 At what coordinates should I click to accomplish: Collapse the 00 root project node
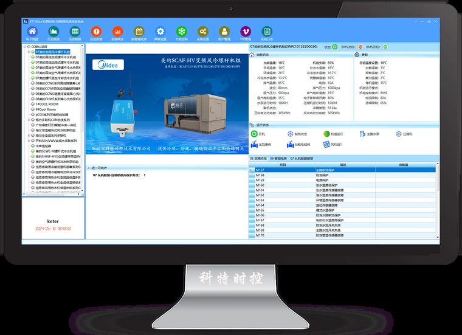point(24,47)
